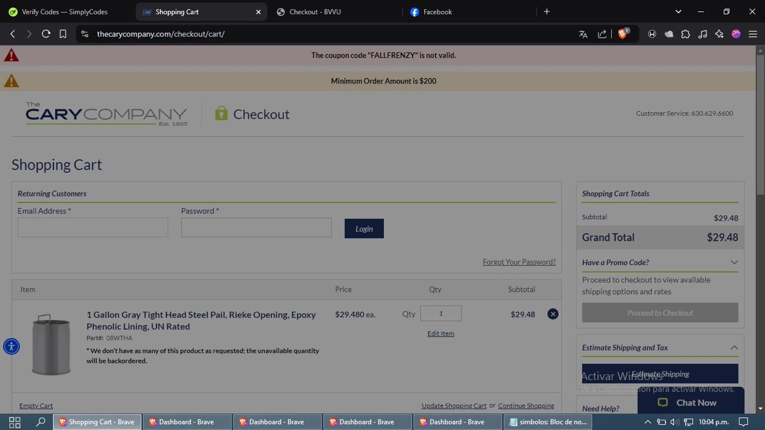Click the yellow minimum order warning icon

11,81
